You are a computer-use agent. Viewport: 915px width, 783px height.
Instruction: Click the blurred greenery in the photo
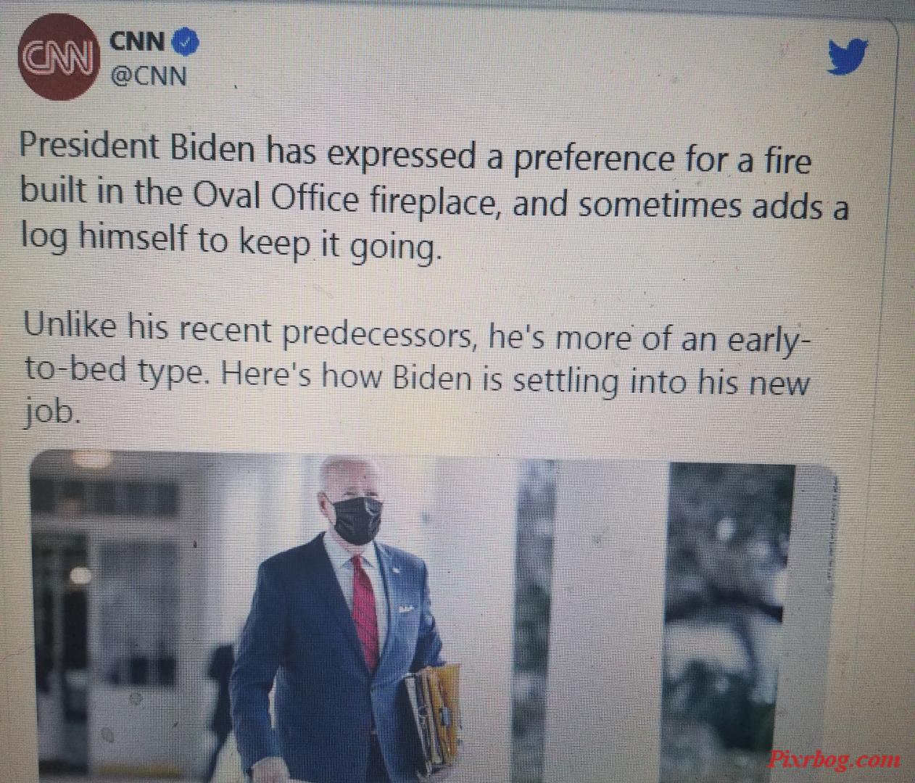(x=732, y=616)
